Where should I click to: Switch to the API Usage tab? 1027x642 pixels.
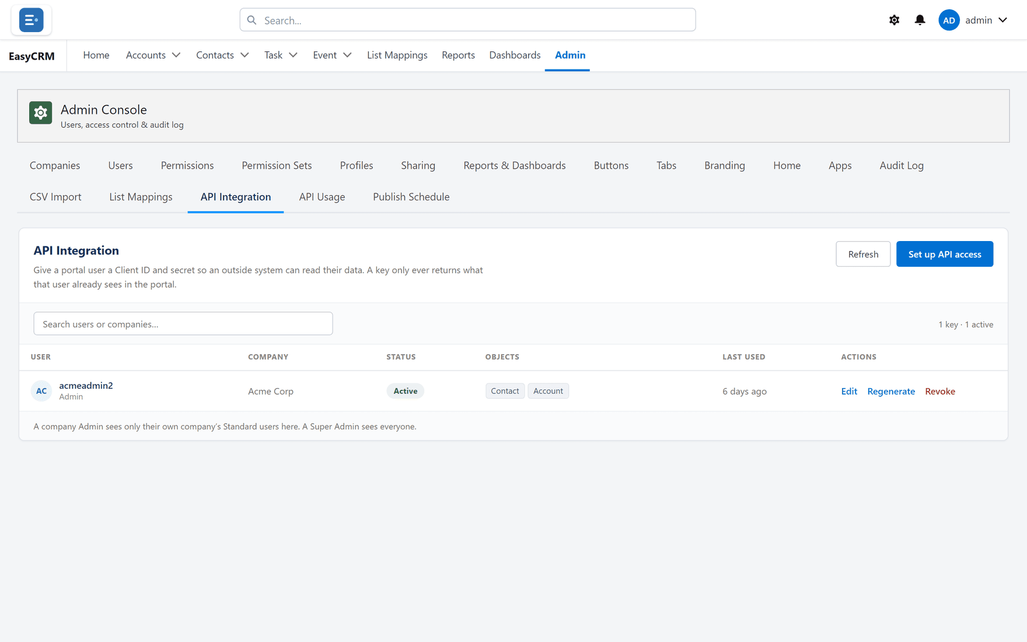click(322, 197)
